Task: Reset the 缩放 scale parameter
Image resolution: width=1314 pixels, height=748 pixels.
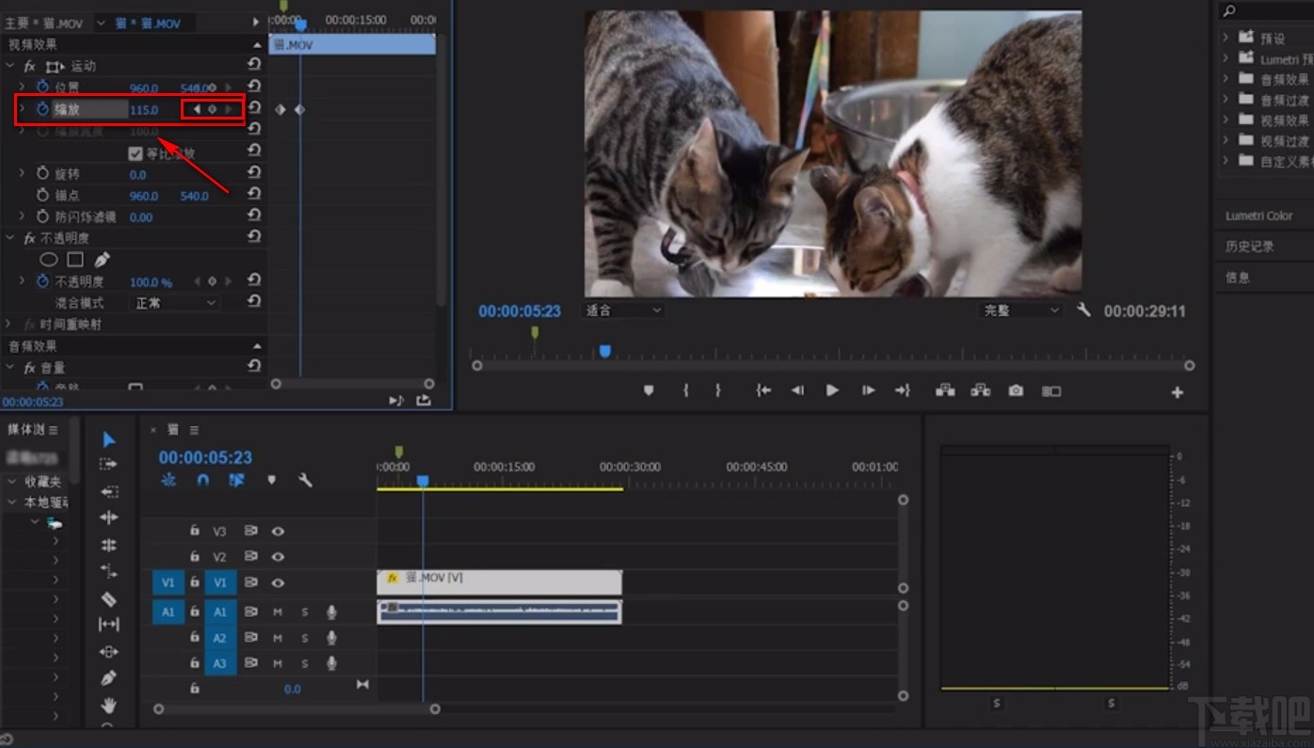Action: [x=254, y=109]
